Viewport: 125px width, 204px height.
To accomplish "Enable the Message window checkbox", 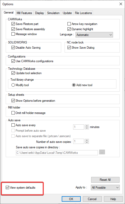I will 13,34.
